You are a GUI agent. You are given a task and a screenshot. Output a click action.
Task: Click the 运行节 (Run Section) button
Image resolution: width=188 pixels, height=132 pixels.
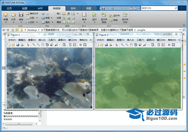(x=115, y=16)
